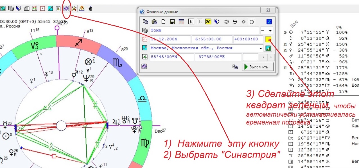The height and width of the screenshot is (168, 359).
Task: Click person icon beside name field Тони
Action: [x=145, y=30]
